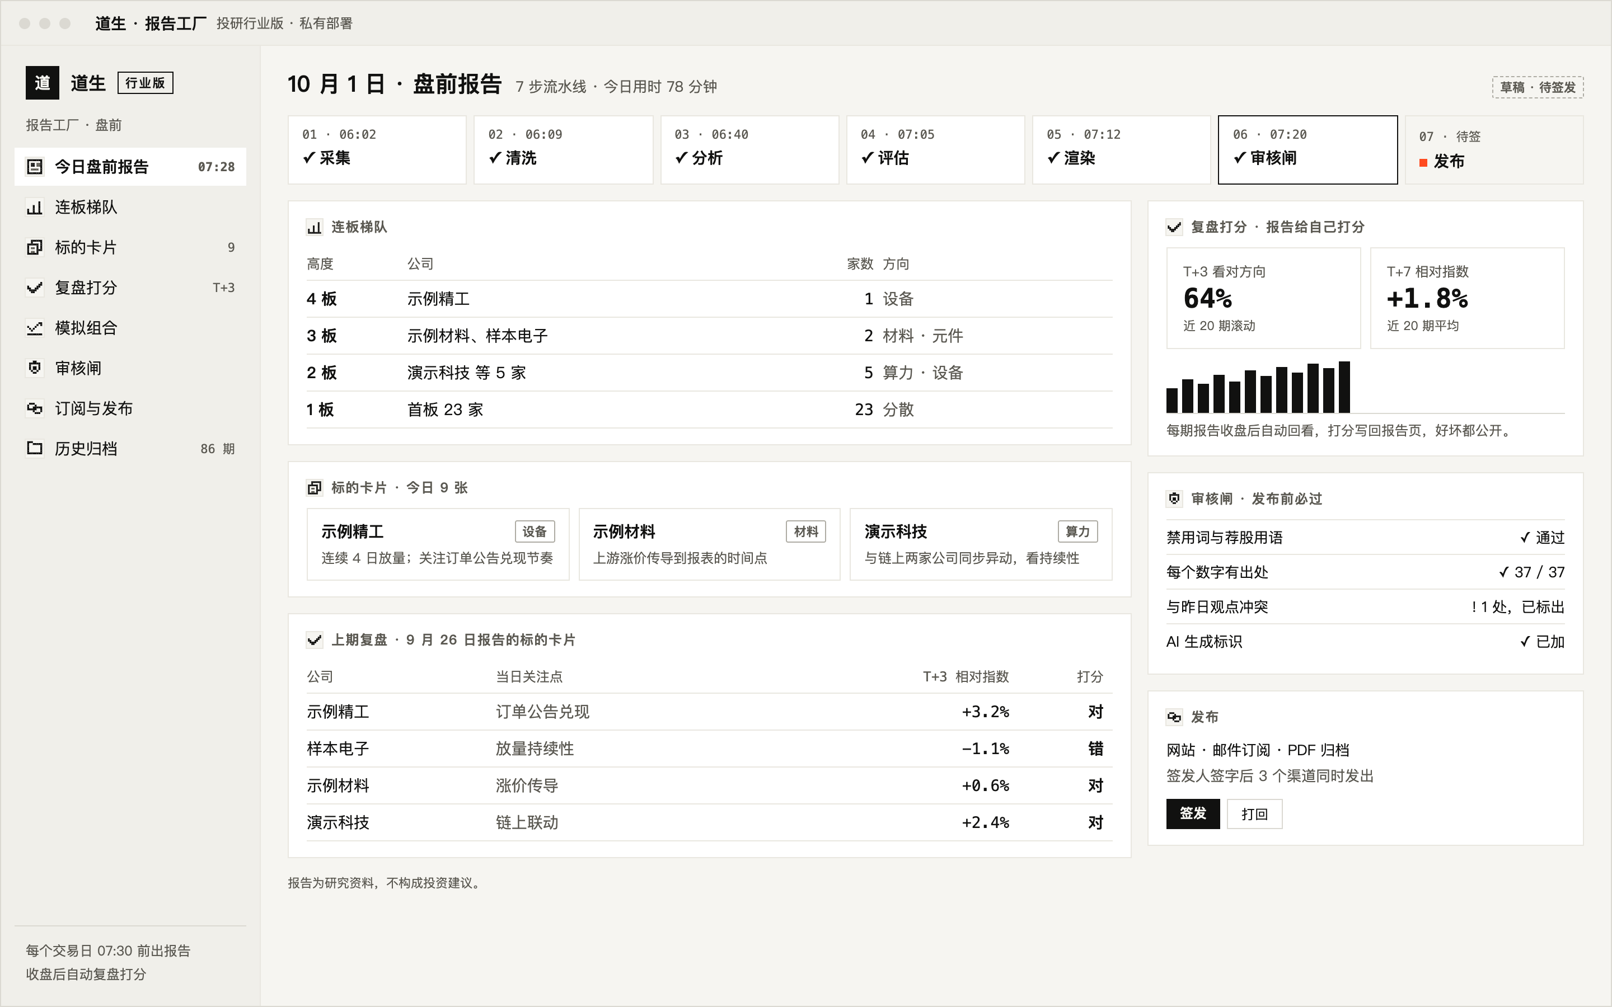Click the 审核闸 shield icon in sidebar

(x=35, y=368)
